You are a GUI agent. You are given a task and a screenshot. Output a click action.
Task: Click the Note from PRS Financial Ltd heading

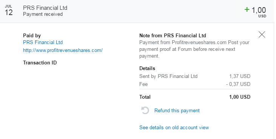click(x=173, y=35)
